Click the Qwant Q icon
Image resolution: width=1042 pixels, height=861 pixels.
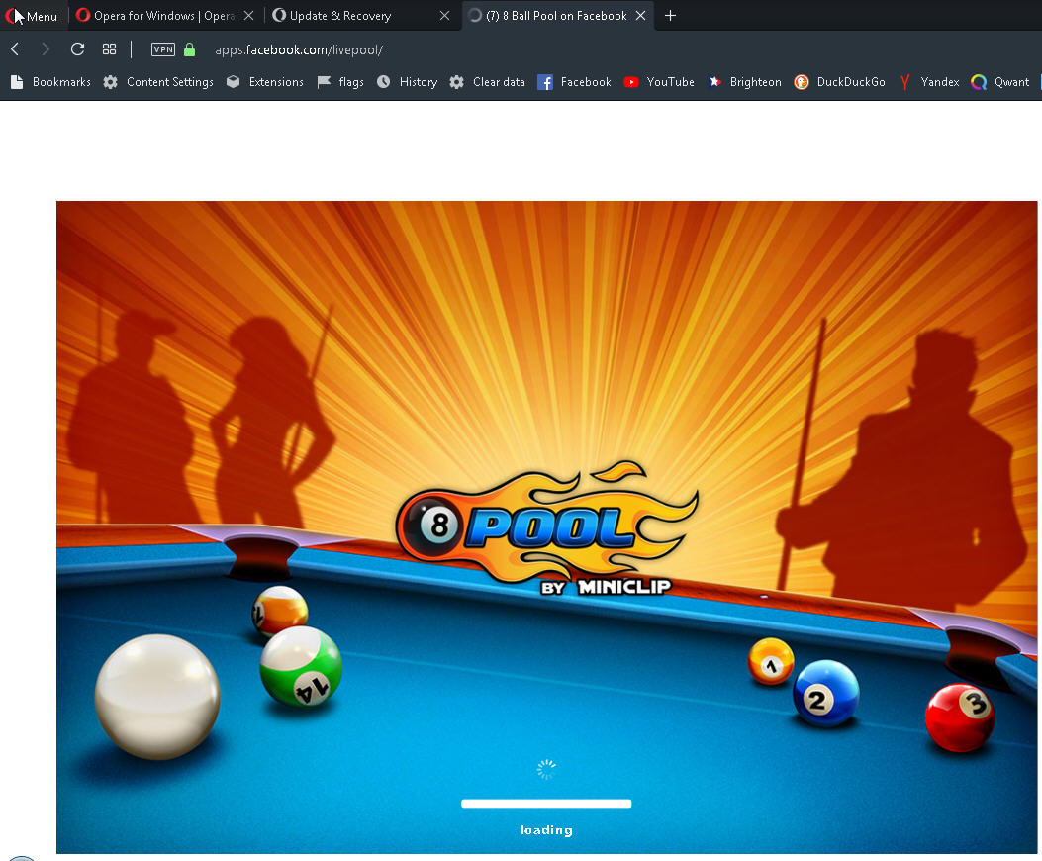click(x=979, y=82)
